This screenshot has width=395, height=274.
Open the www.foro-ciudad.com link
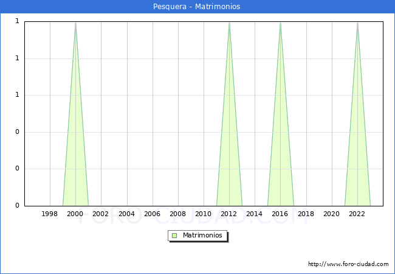click(348, 264)
